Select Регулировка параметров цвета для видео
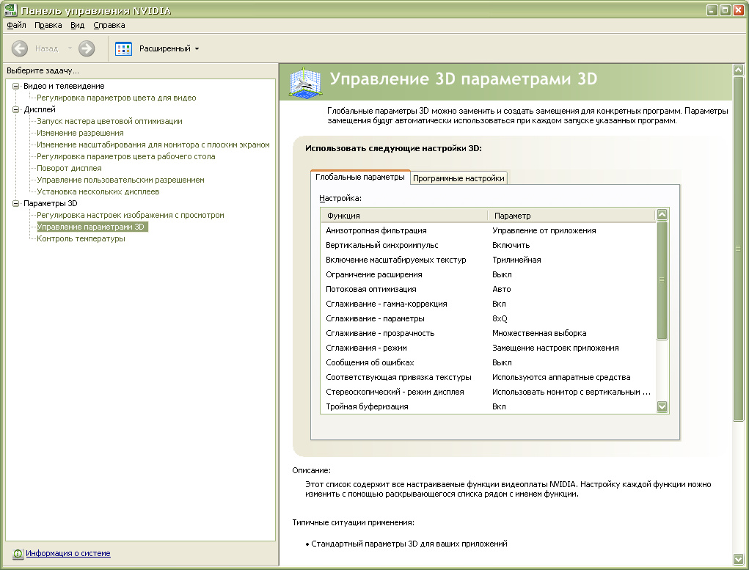This screenshot has width=749, height=570. [x=117, y=98]
